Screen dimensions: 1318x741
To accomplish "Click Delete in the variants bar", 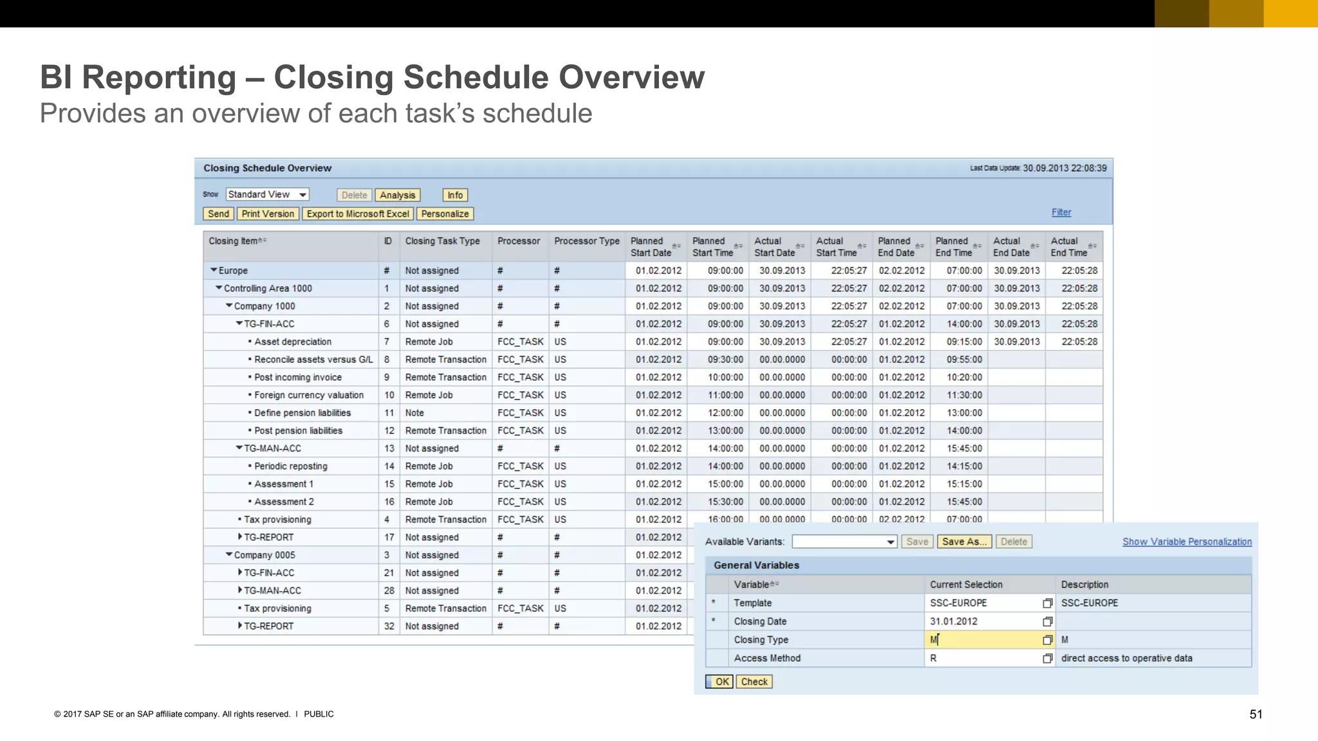I will pos(1014,542).
